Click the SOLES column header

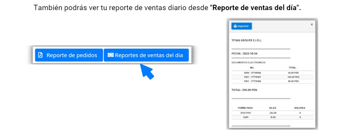(x=273, y=108)
